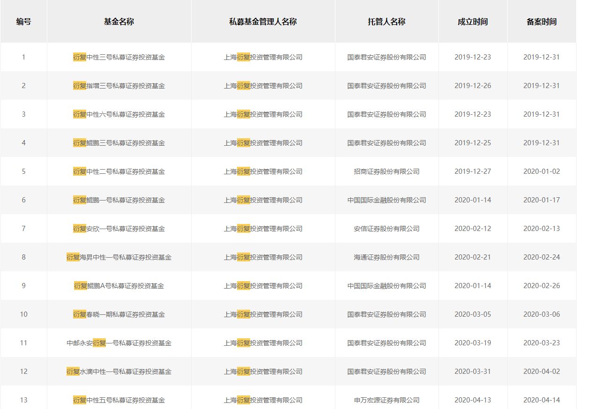Select custodian 招商证券股份有限公司
Screen dimensions: 593x409
386,171
